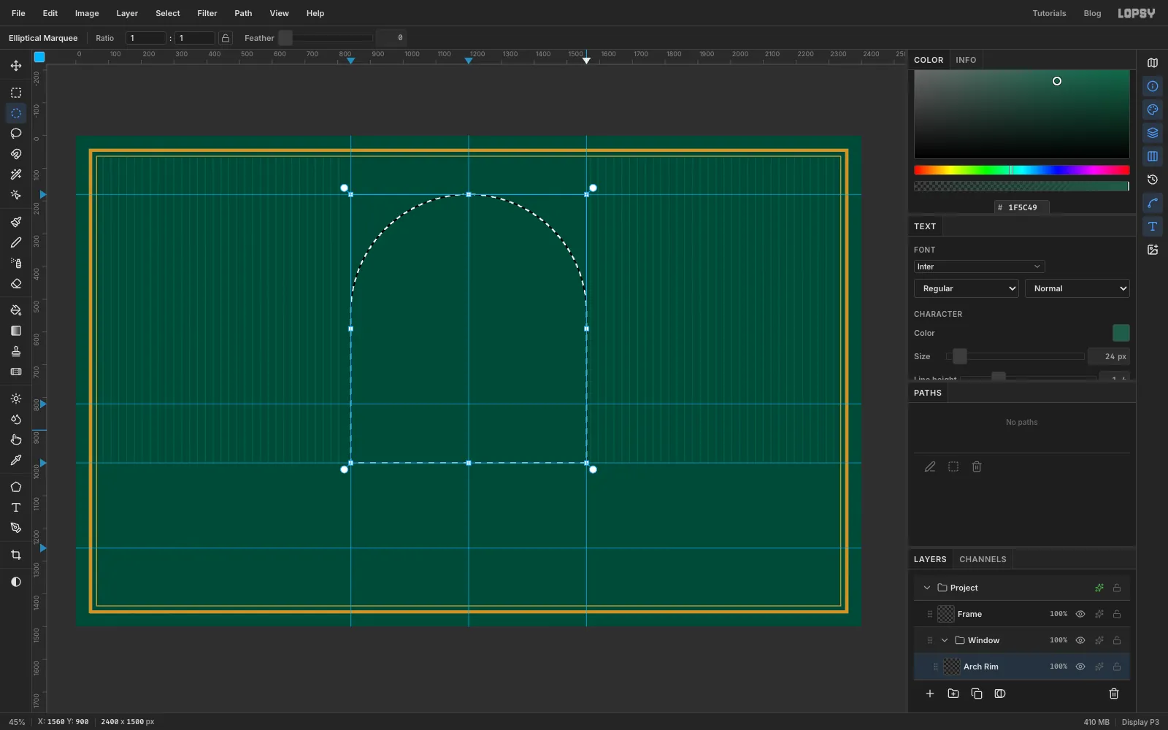Select the Lasso tool
Screen dimensions: 1168x730
point(16,134)
